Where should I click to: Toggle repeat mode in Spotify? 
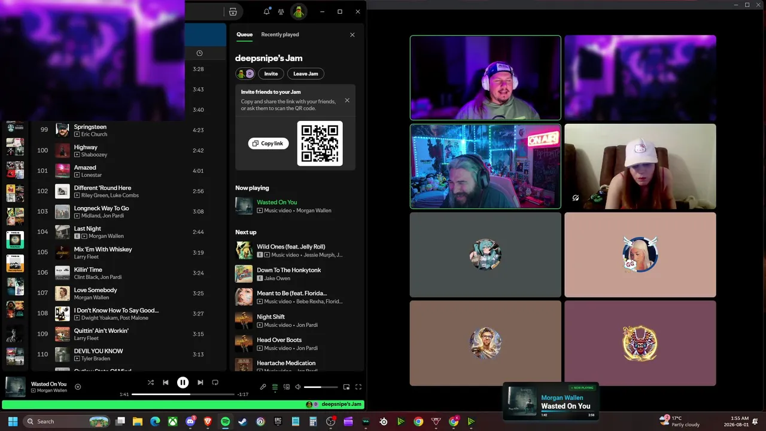215,383
